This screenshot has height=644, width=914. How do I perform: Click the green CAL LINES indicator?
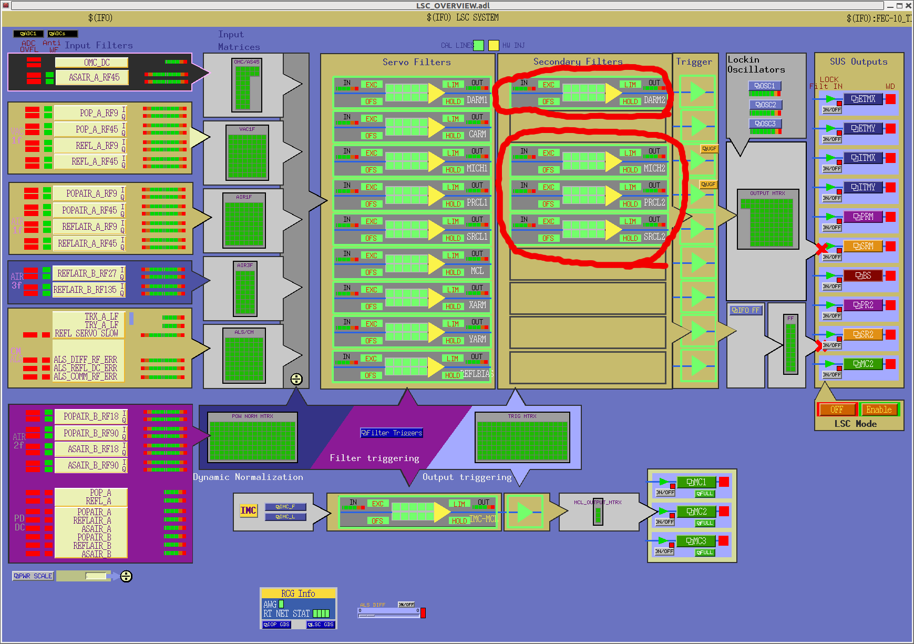478,45
